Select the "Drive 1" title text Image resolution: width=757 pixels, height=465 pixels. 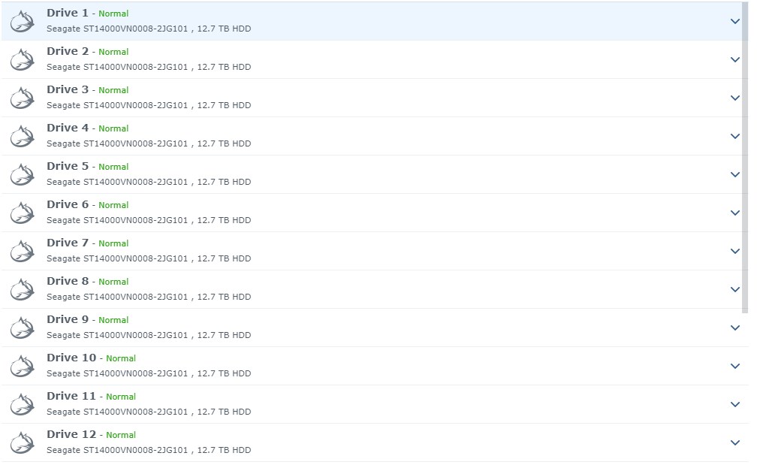coord(68,13)
